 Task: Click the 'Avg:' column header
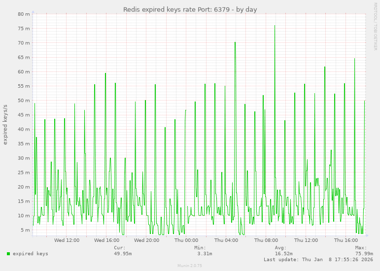click(x=280, y=248)
